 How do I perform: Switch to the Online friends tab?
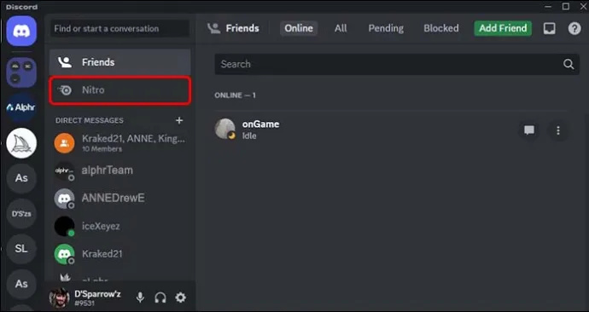tap(299, 28)
